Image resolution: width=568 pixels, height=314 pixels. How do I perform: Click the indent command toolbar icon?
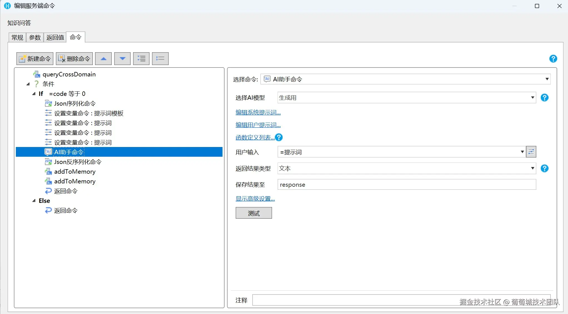tap(141, 59)
